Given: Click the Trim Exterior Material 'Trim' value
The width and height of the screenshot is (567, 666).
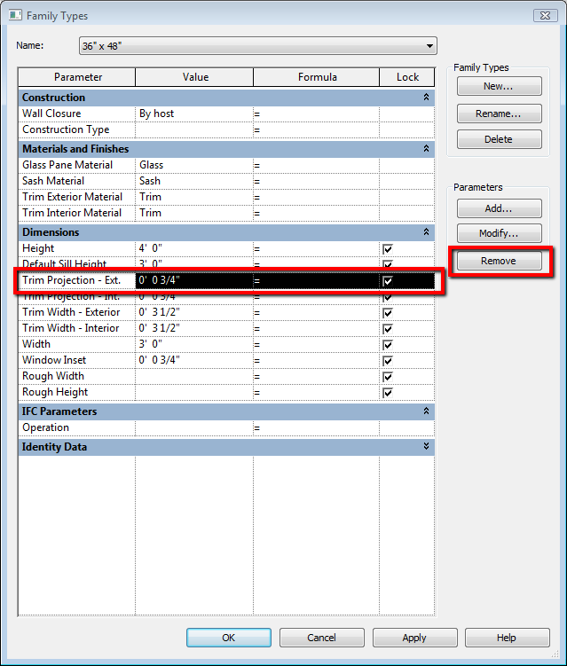Looking at the screenshot, I should 193,197.
